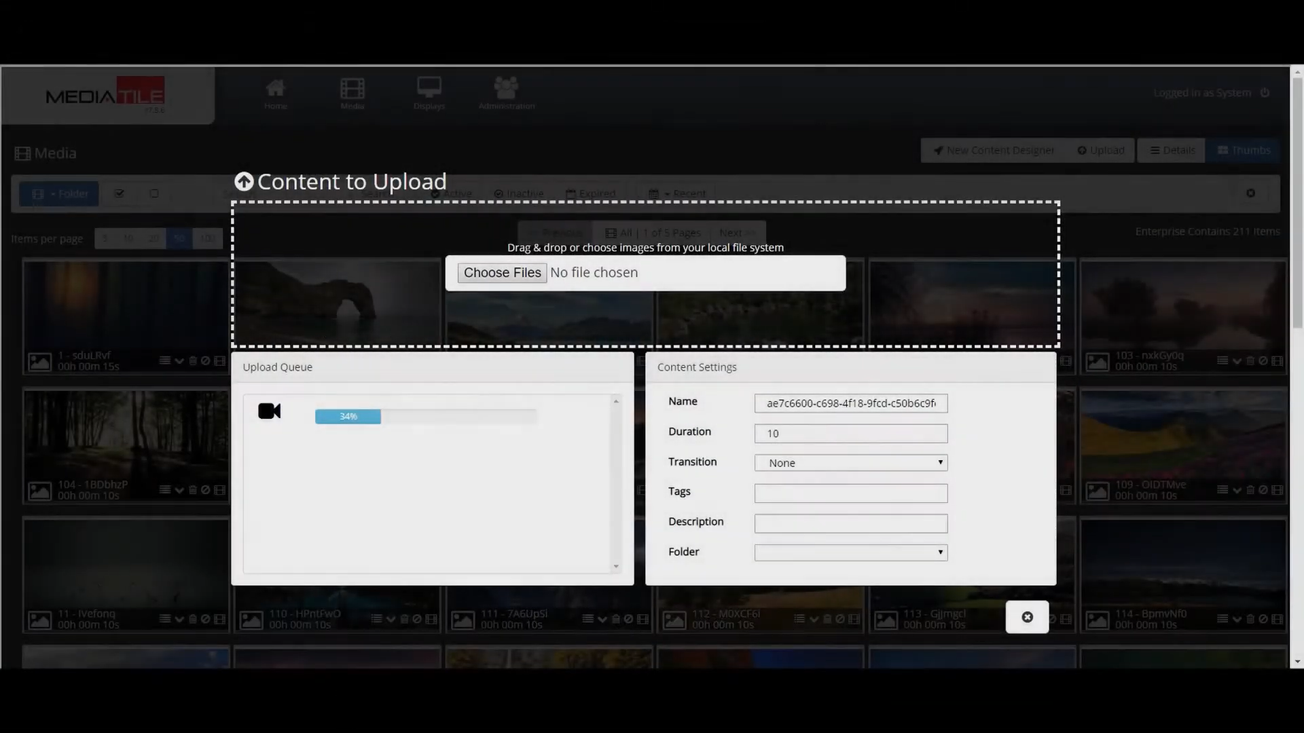Click trash icon for item 103 - nxkGy0q
Screen dimensions: 1304x733
pyautogui.click(x=1250, y=361)
